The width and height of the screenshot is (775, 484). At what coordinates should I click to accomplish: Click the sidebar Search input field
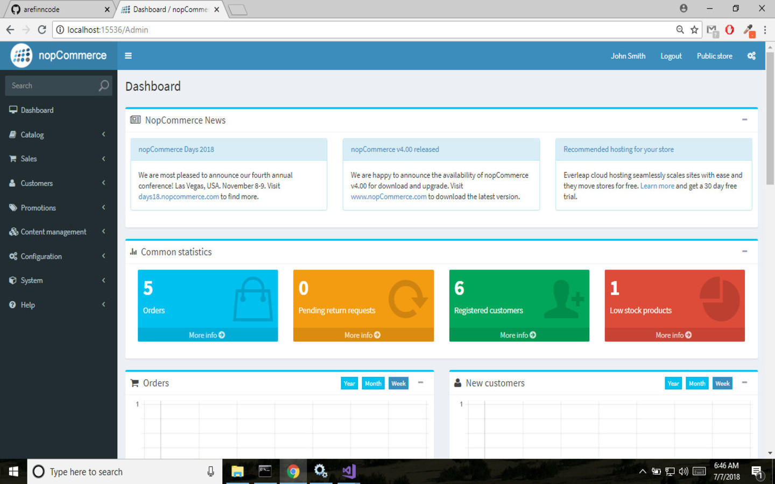click(51, 86)
